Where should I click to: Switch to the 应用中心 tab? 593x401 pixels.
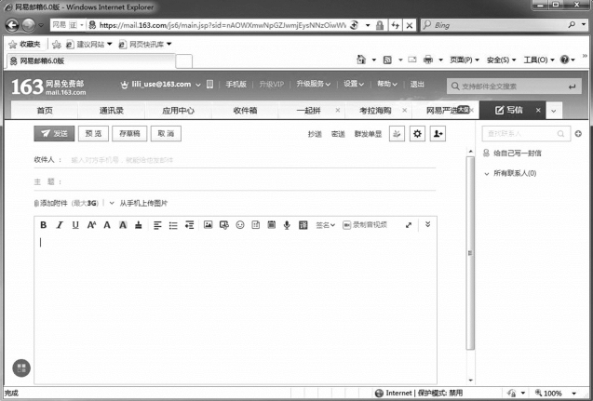[178, 111]
